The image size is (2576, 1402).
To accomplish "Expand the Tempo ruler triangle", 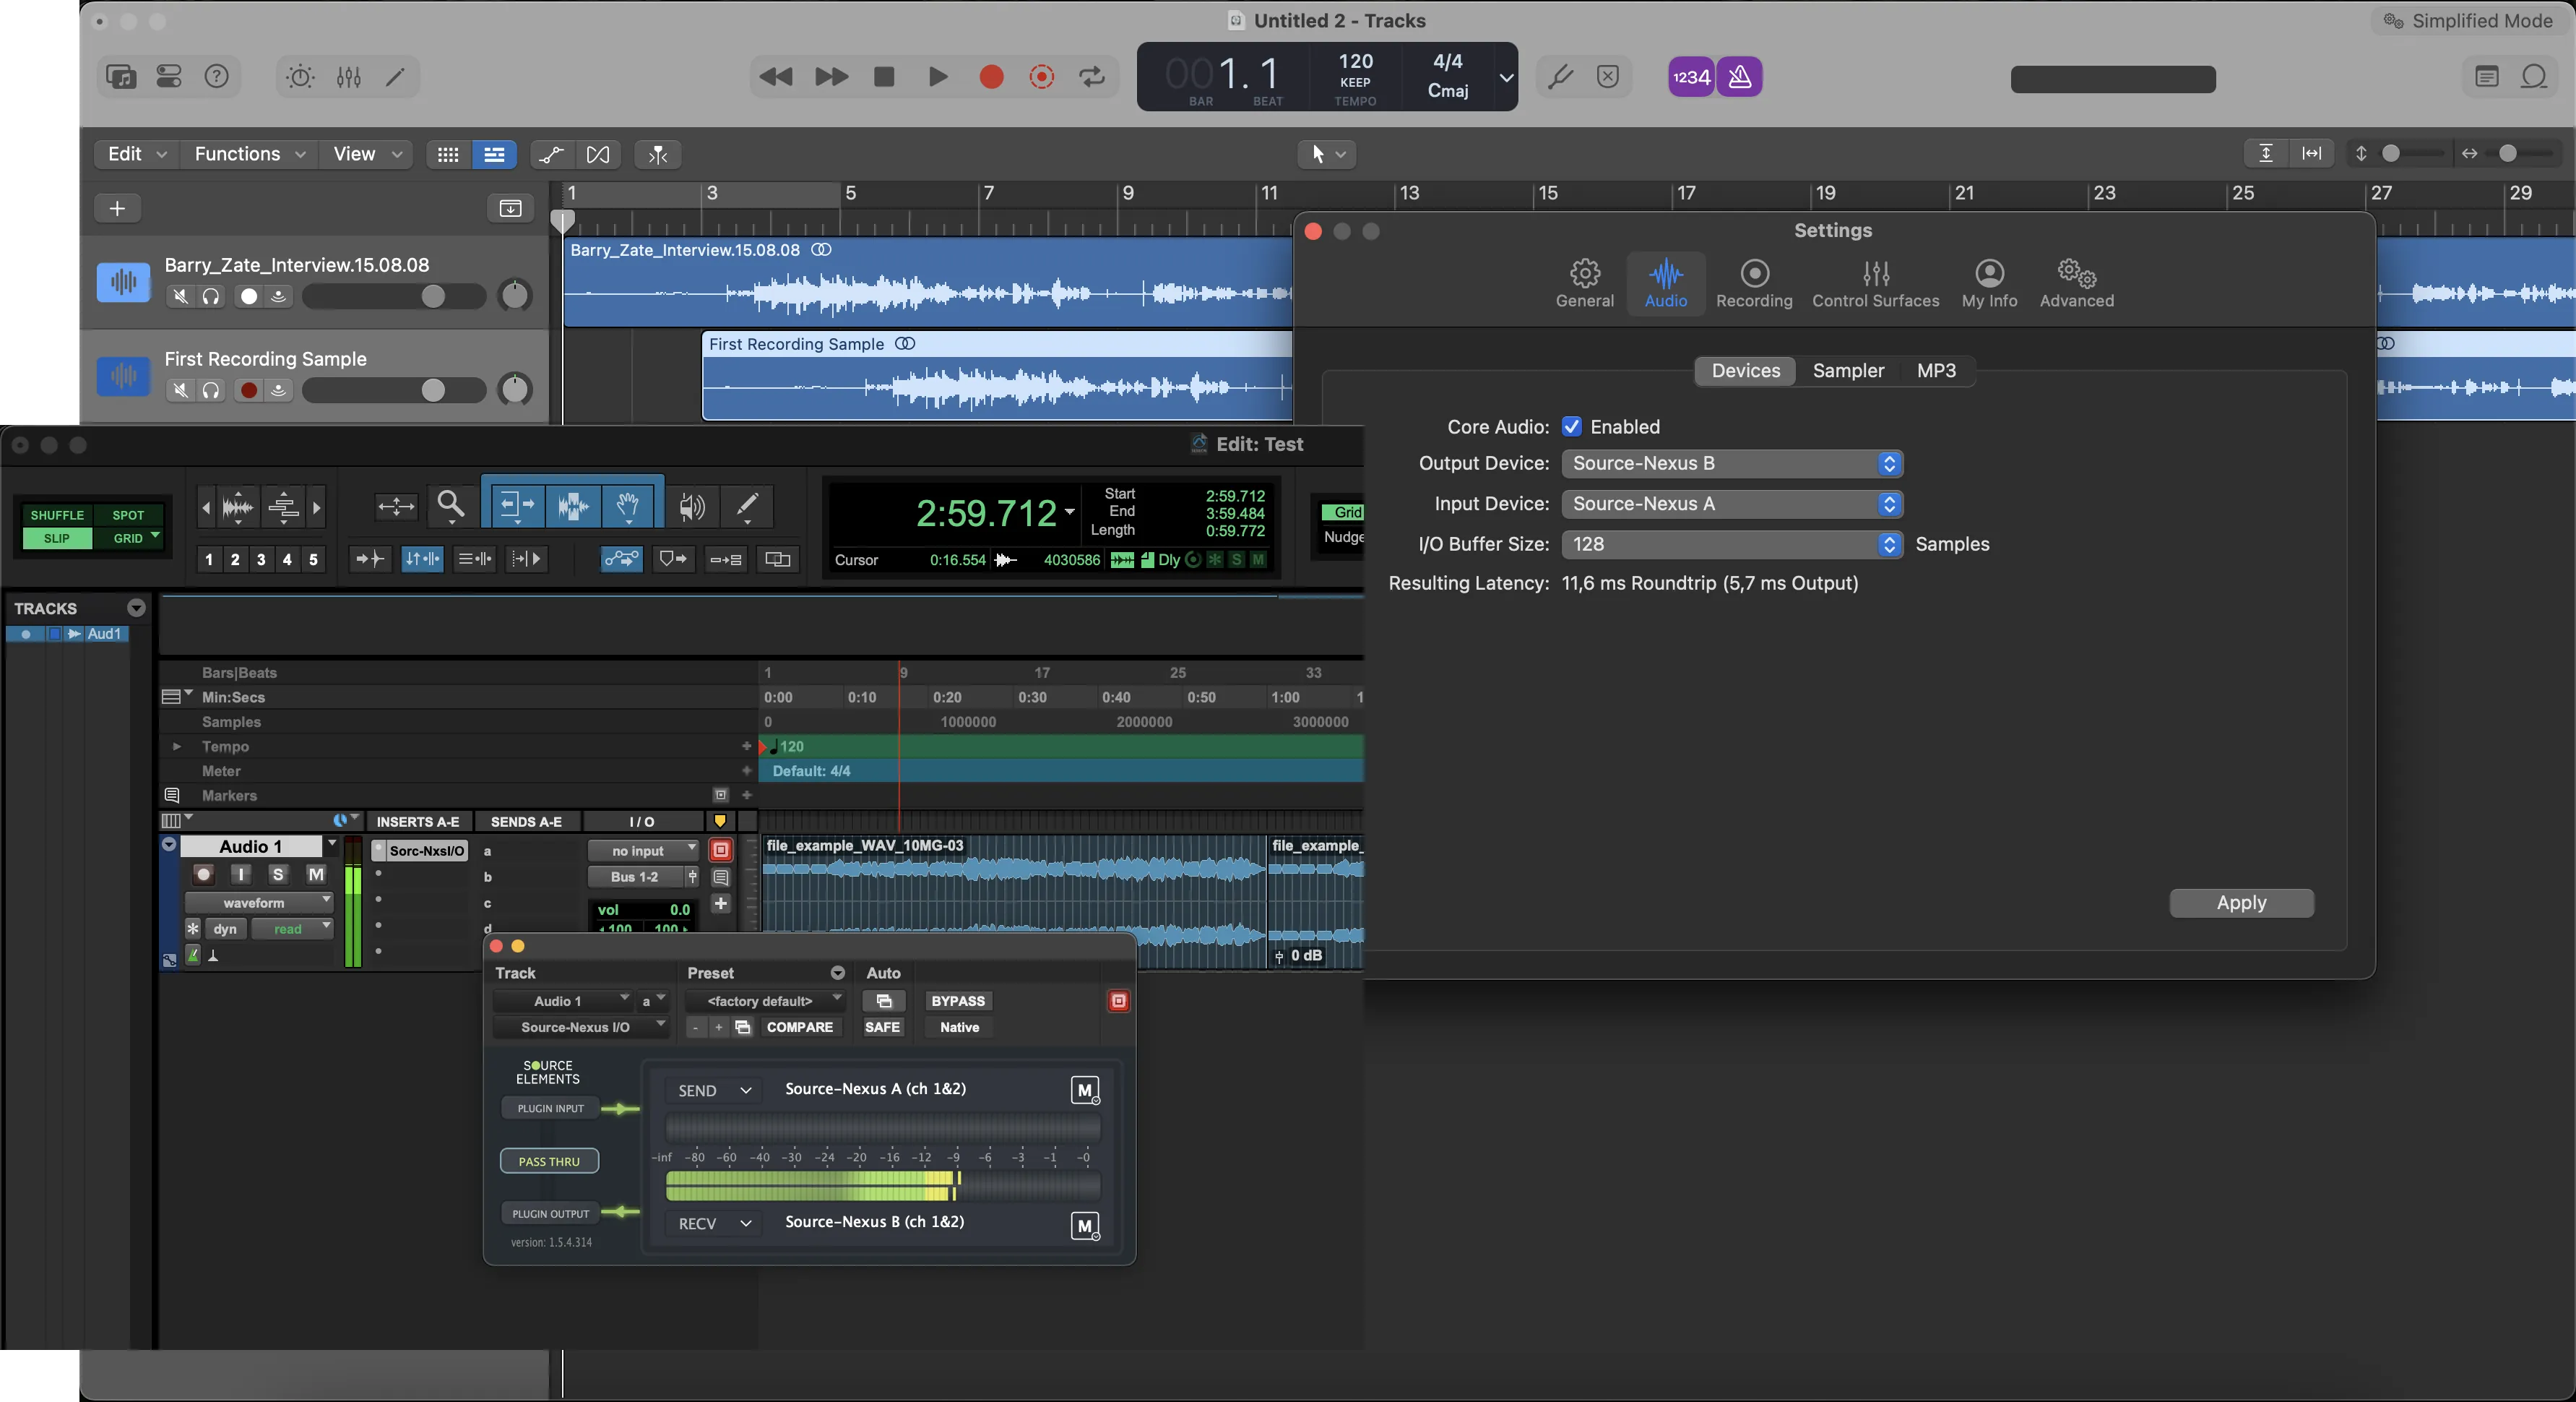I will point(176,747).
